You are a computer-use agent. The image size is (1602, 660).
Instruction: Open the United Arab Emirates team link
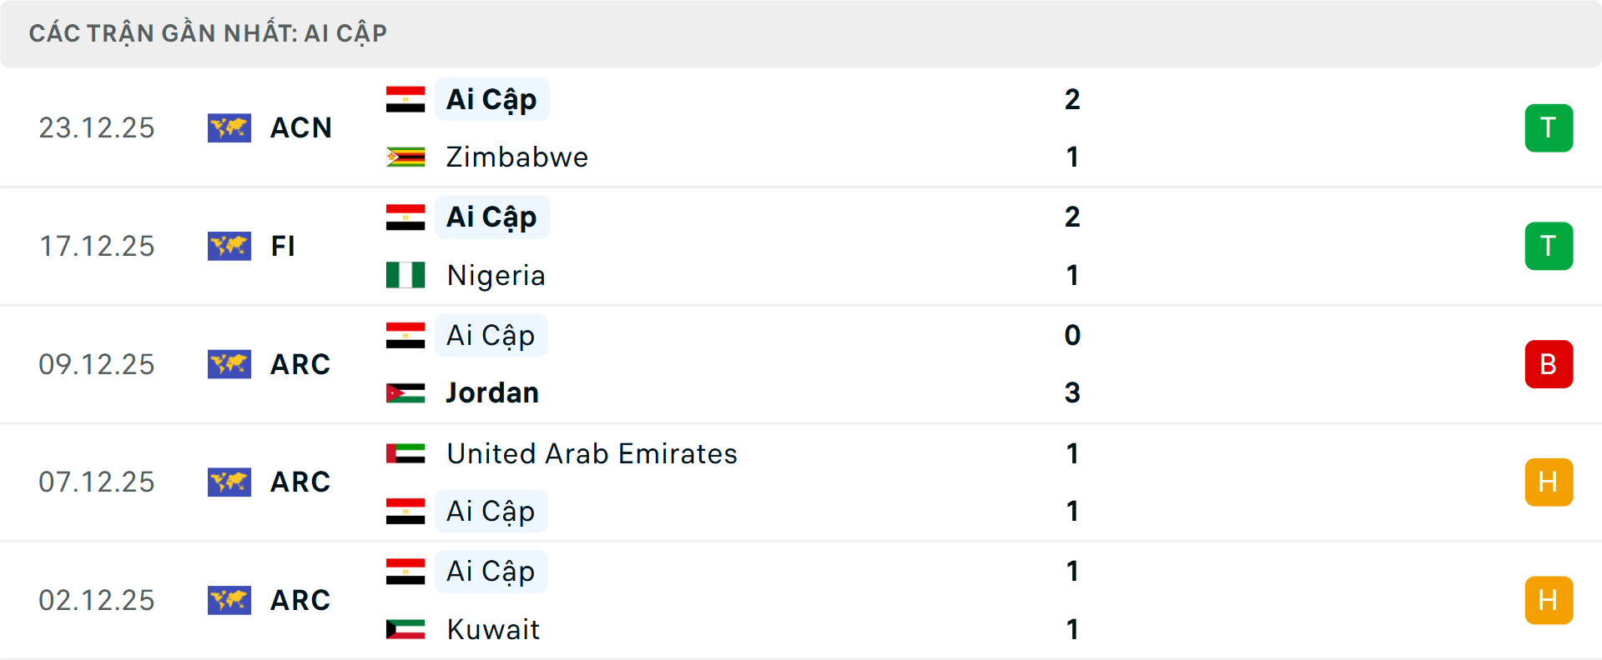[592, 453]
